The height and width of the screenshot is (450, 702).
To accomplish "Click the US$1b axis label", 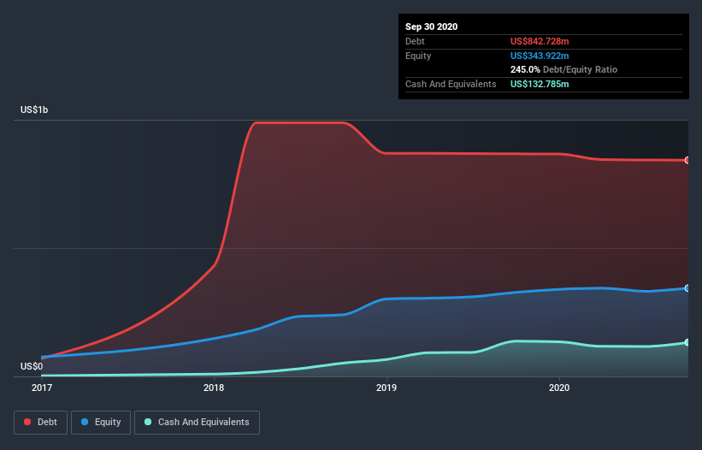I will pos(34,110).
